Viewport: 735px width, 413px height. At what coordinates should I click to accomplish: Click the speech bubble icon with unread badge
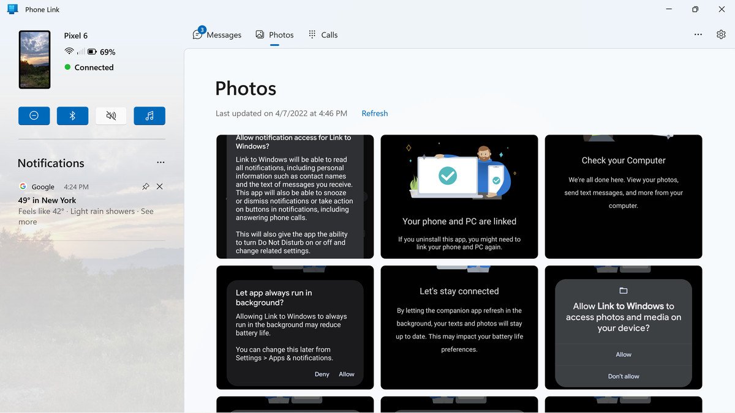197,34
